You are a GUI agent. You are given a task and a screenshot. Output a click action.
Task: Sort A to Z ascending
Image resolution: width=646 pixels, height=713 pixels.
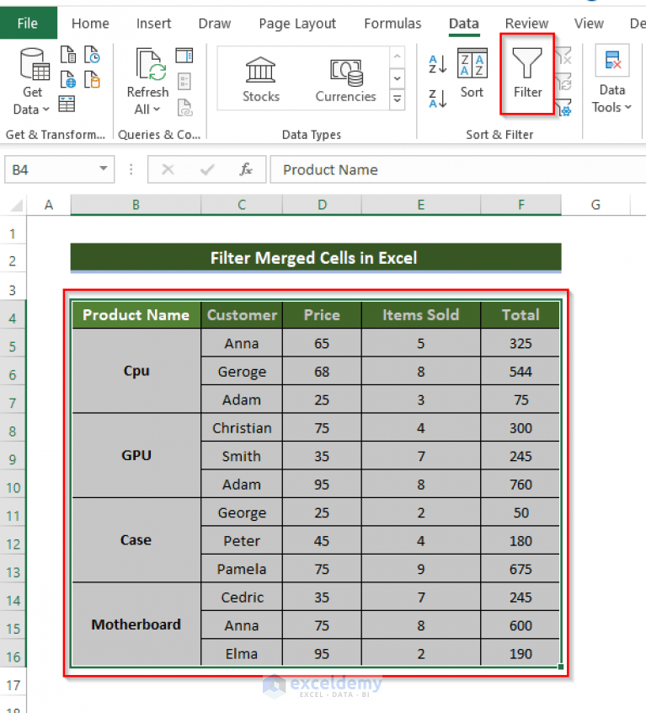437,64
